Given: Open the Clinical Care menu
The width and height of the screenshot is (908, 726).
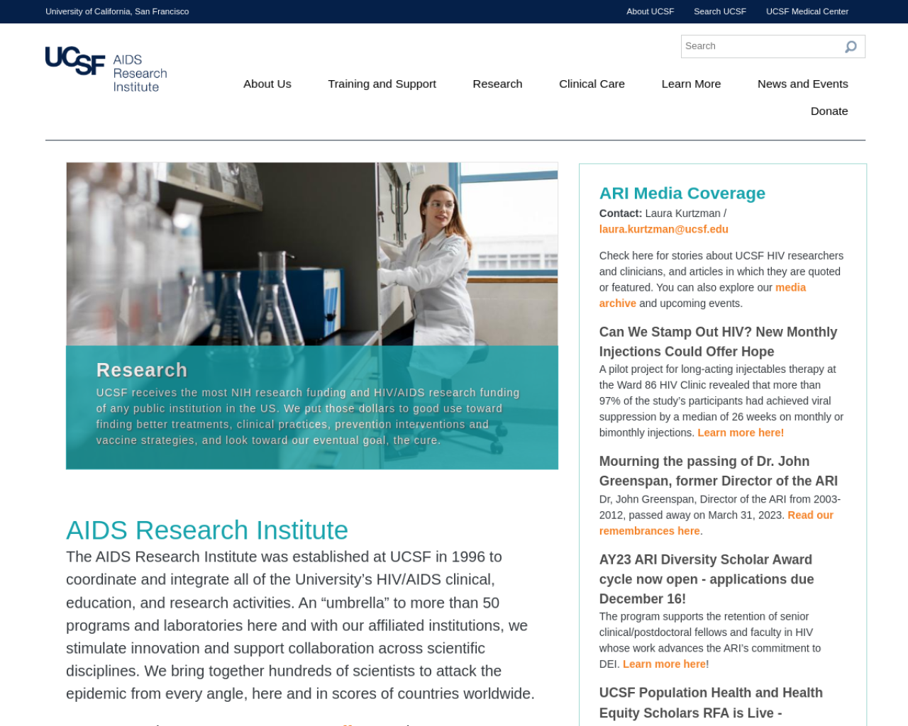Looking at the screenshot, I should 592,84.
